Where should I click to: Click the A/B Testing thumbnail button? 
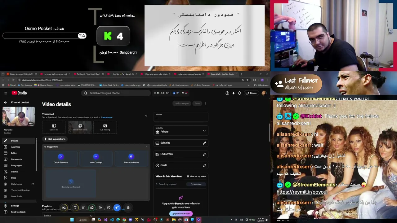click(105, 127)
